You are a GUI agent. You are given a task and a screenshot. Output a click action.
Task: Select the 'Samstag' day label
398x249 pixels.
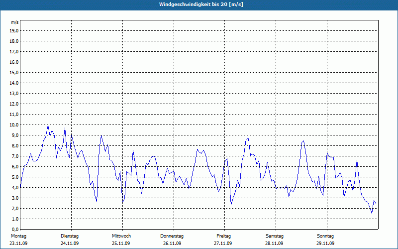click(x=275, y=236)
